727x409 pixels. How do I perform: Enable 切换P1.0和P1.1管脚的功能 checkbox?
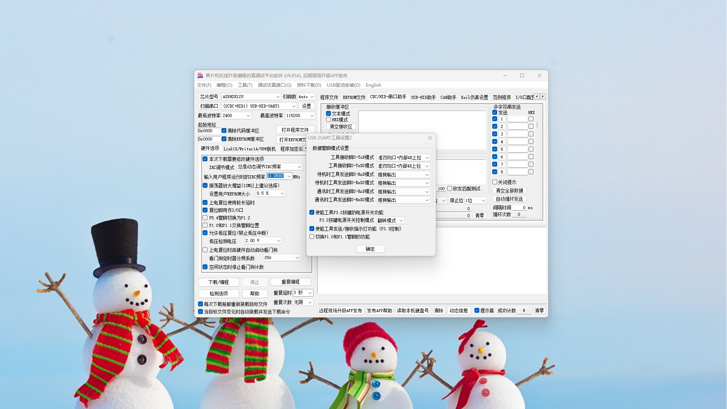click(x=312, y=237)
